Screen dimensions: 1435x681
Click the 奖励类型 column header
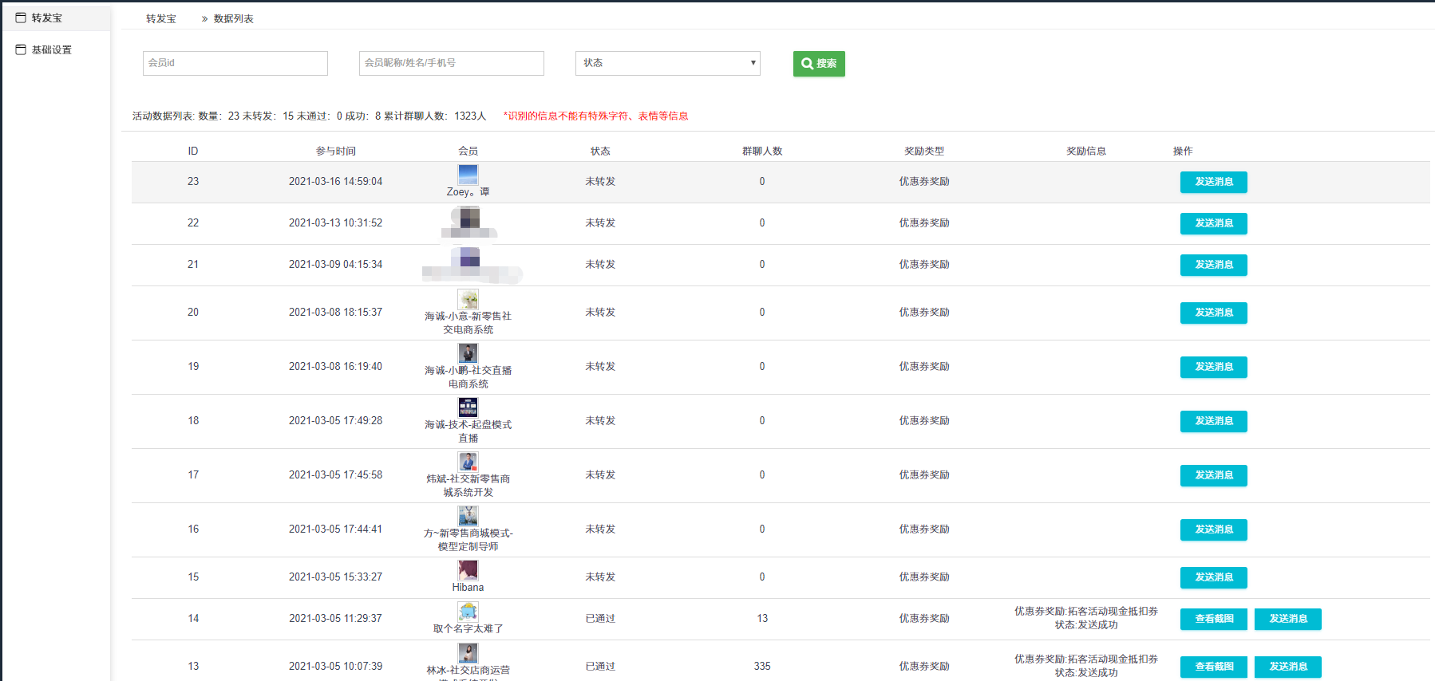[x=924, y=151]
